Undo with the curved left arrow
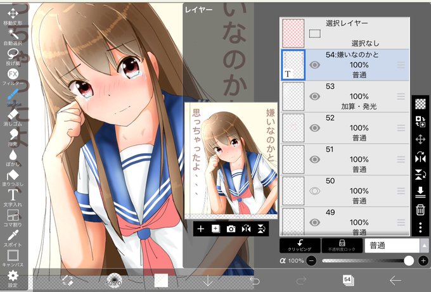Image resolution: width=431 pixels, height=292 pixels. pyautogui.click(x=255, y=281)
